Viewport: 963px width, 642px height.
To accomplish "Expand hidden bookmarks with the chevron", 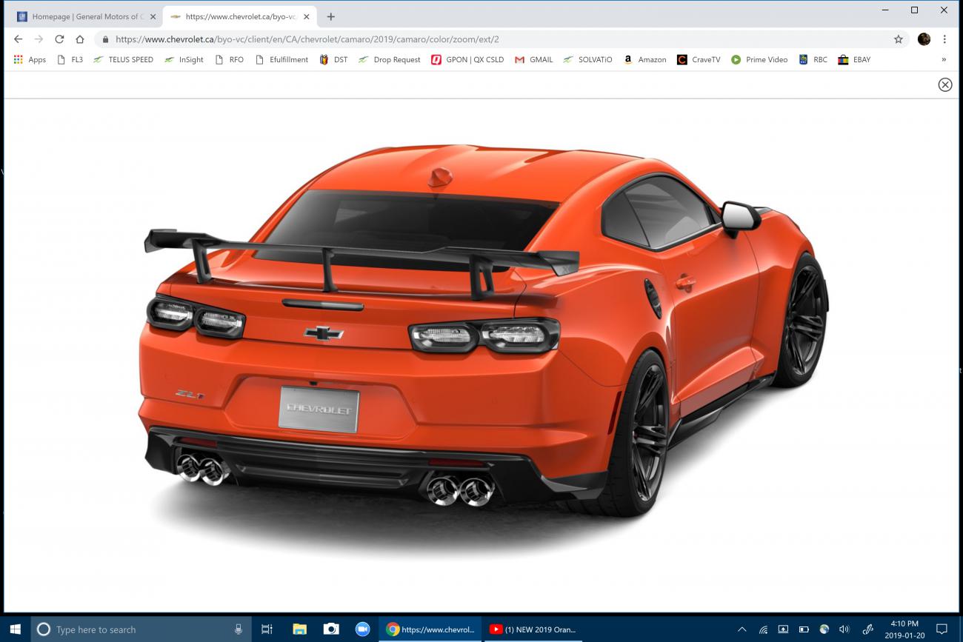I will pos(944,59).
